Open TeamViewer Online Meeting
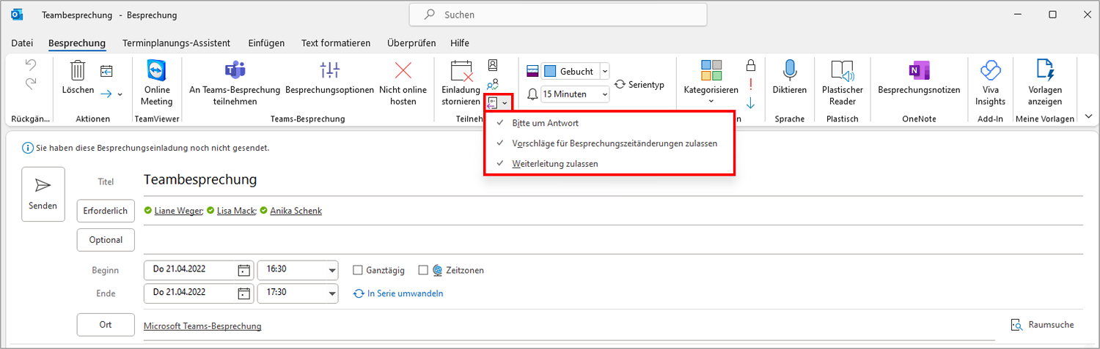 click(156, 83)
